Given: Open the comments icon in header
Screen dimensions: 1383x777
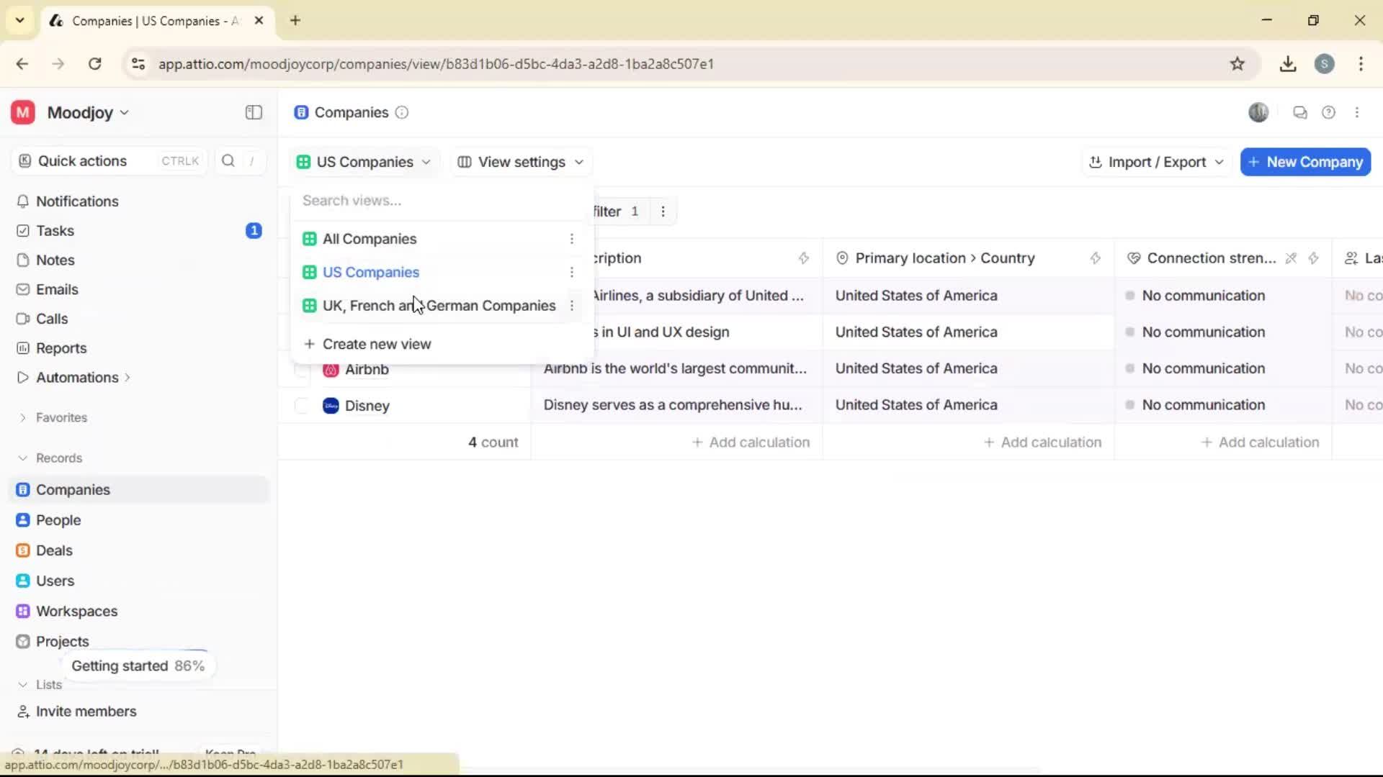Looking at the screenshot, I should [x=1299, y=112].
